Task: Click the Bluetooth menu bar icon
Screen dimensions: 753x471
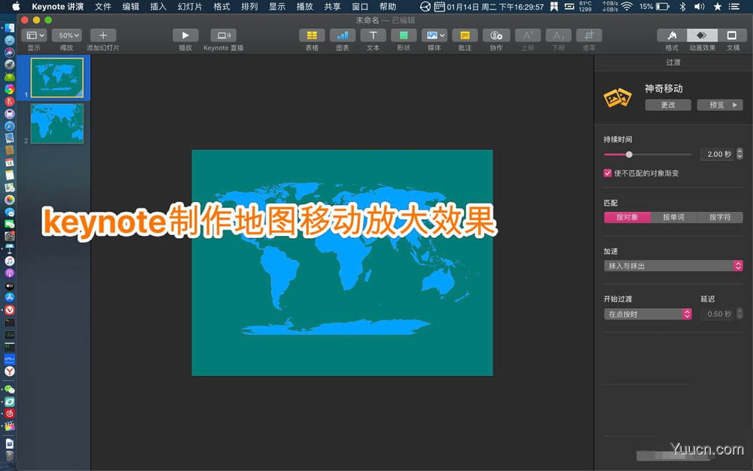Action: (x=683, y=6)
